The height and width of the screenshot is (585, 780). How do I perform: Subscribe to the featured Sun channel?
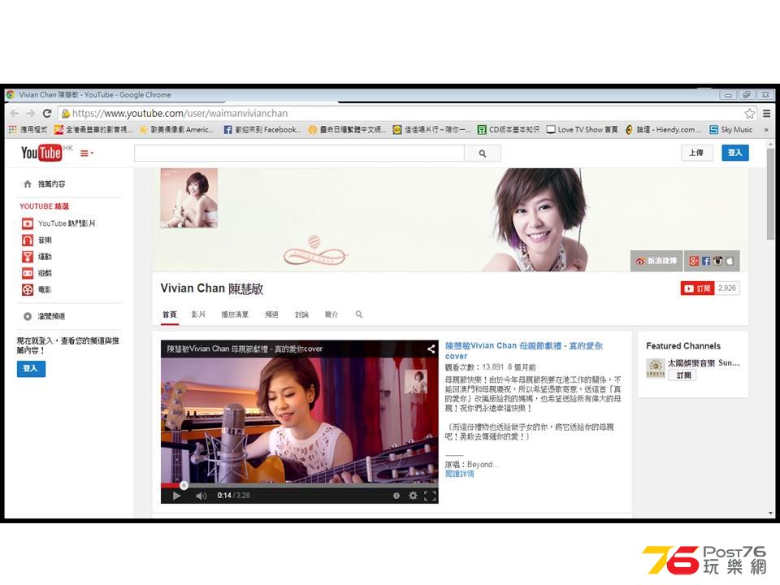[x=683, y=375]
